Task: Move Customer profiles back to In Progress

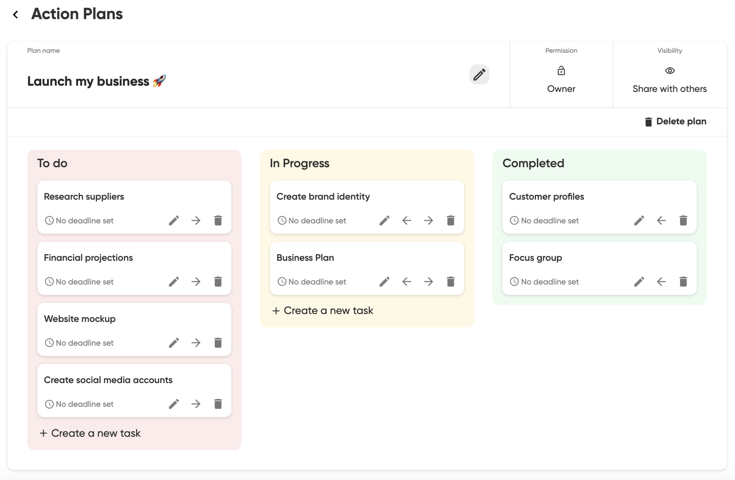Action: pyautogui.click(x=661, y=220)
